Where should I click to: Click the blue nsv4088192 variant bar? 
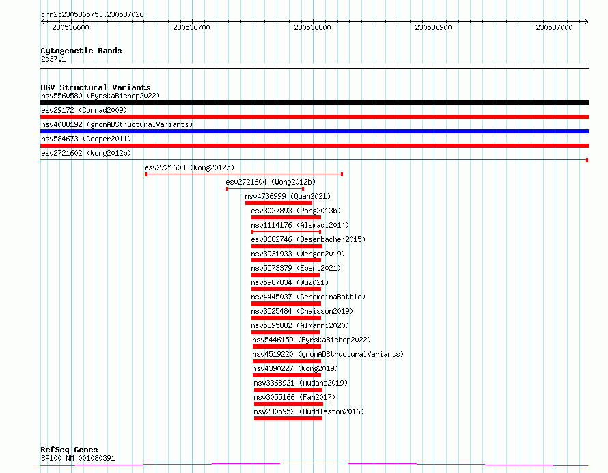(x=314, y=131)
